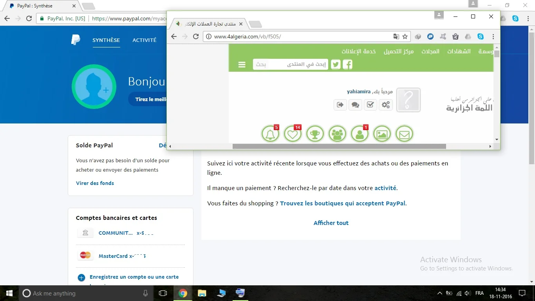Show hidden system tray icons
Screen dimensions: 535x301
coord(439,293)
